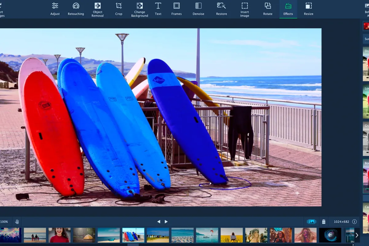
Task: Open the Change Background tool
Action: tap(140, 9)
